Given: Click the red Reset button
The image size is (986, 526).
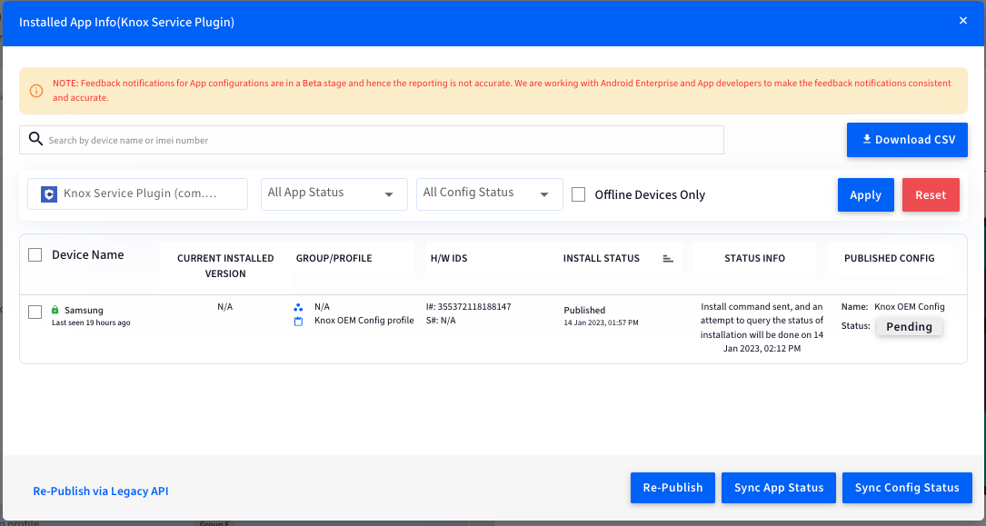Looking at the screenshot, I should 930,194.
